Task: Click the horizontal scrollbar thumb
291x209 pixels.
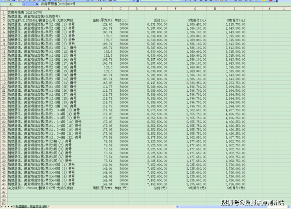Action: pos(224,207)
